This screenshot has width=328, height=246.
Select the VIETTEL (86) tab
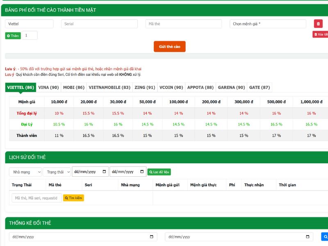point(20,87)
